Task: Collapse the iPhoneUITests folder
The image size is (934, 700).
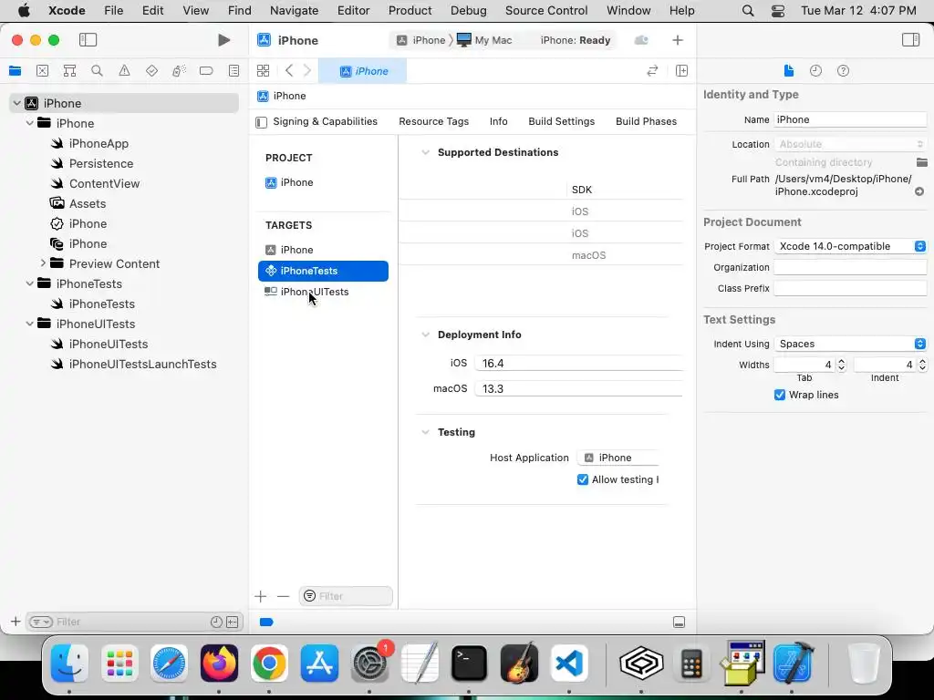Action: coord(30,324)
